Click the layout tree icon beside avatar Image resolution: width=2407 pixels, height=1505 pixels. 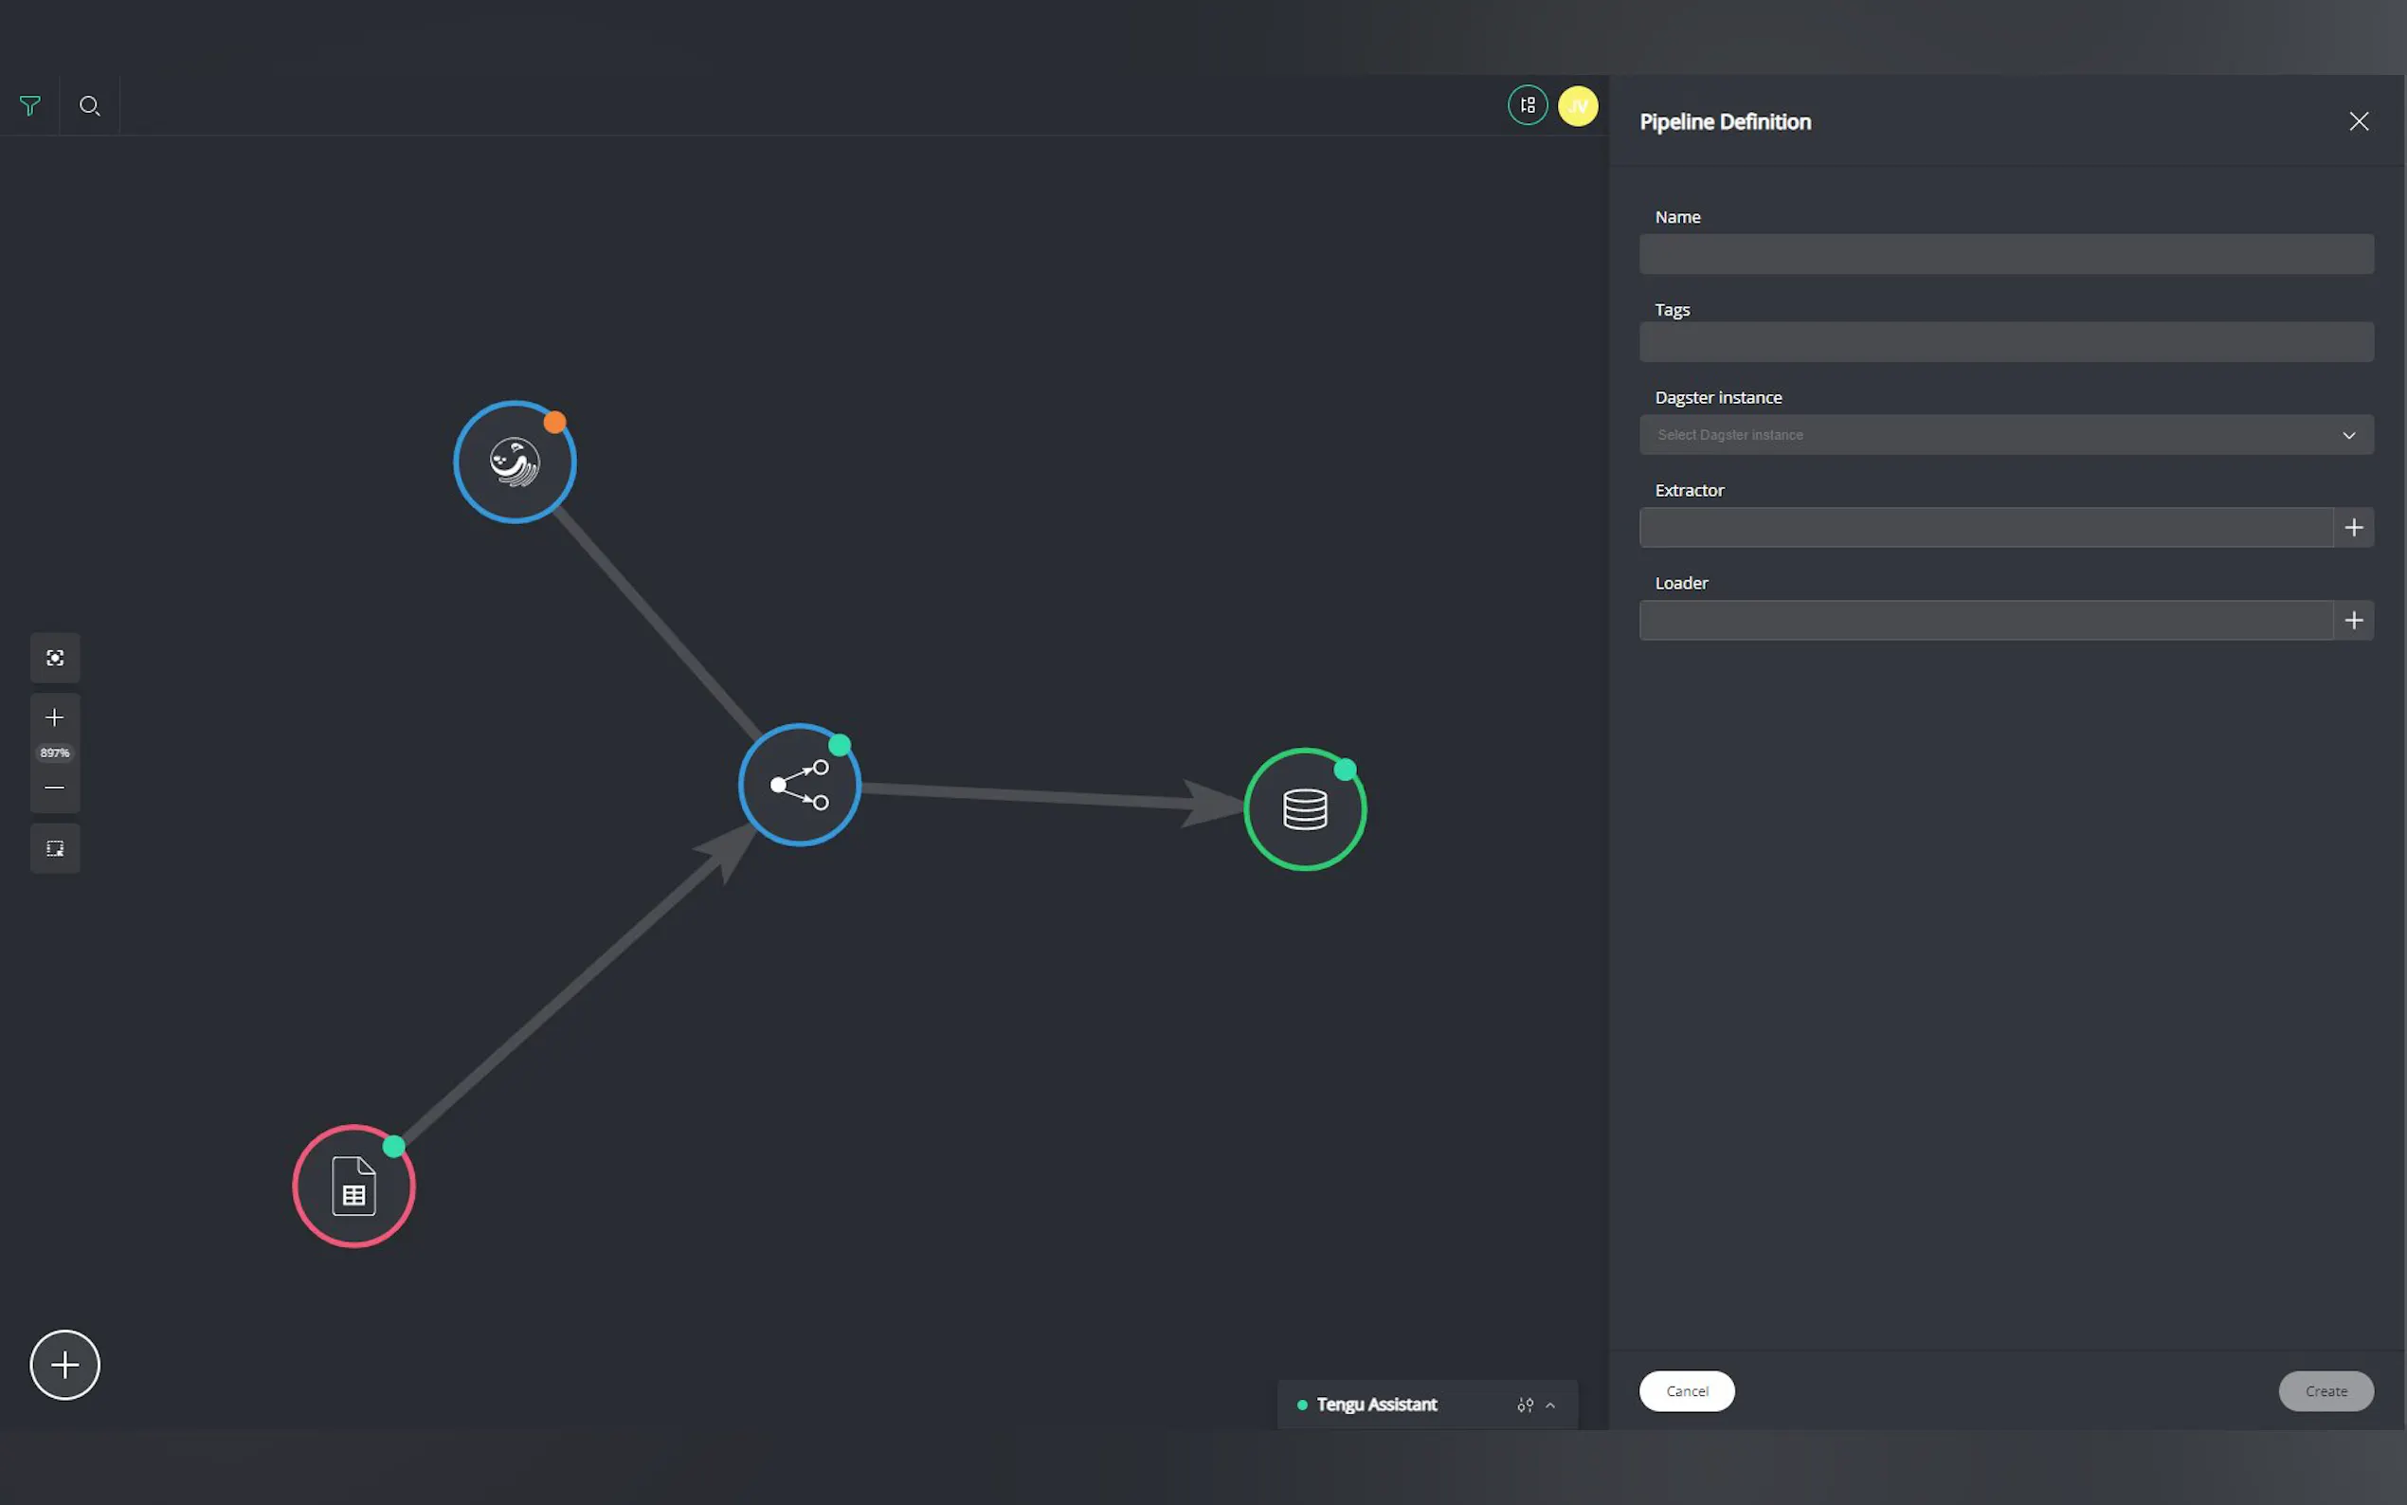(x=1528, y=105)
